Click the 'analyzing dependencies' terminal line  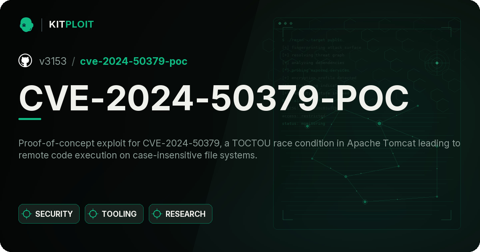(x=313, y=63)
